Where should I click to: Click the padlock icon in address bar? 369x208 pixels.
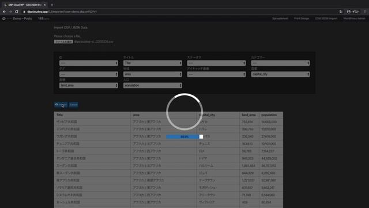[24, 12]
